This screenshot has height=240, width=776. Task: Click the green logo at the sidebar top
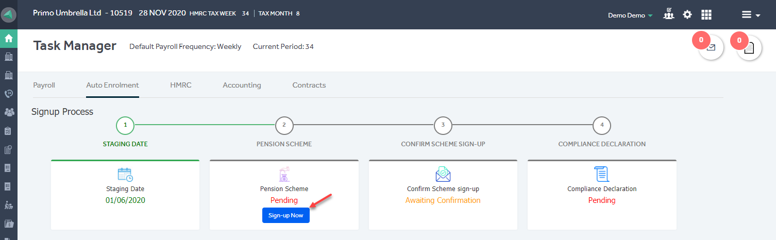click(x=9, y=14)
